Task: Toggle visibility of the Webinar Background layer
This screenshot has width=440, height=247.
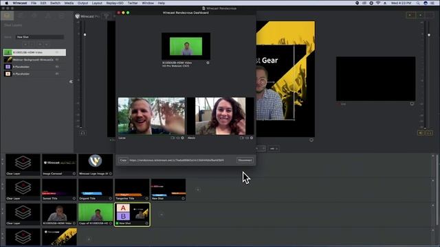Action: tap(57, 60)
